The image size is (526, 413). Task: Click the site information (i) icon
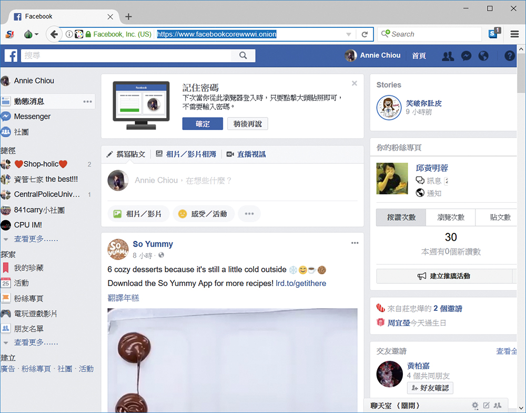69,34
